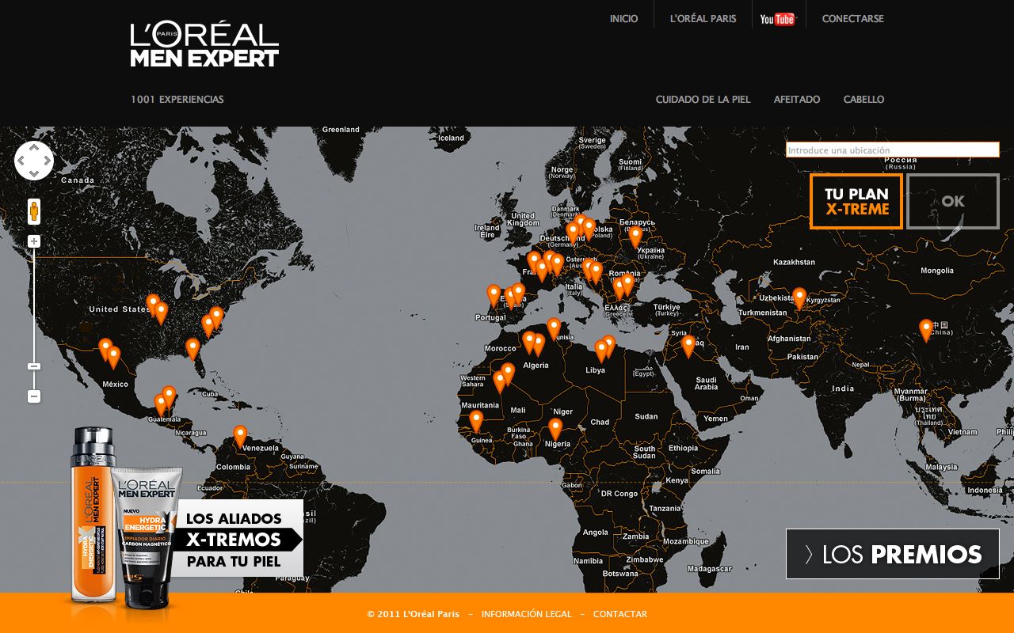Viewport: 1014px width, 633px height.
Task: Click the map marker in Tunisia
Action: pos(554,328)
